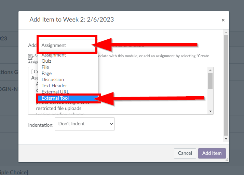
Task: Choose Quiz in the item type list
Action: coord(46,61)
